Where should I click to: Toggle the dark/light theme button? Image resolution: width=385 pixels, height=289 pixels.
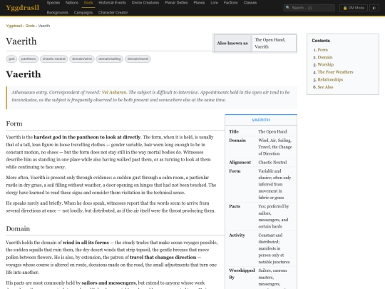tap(374, 8)
